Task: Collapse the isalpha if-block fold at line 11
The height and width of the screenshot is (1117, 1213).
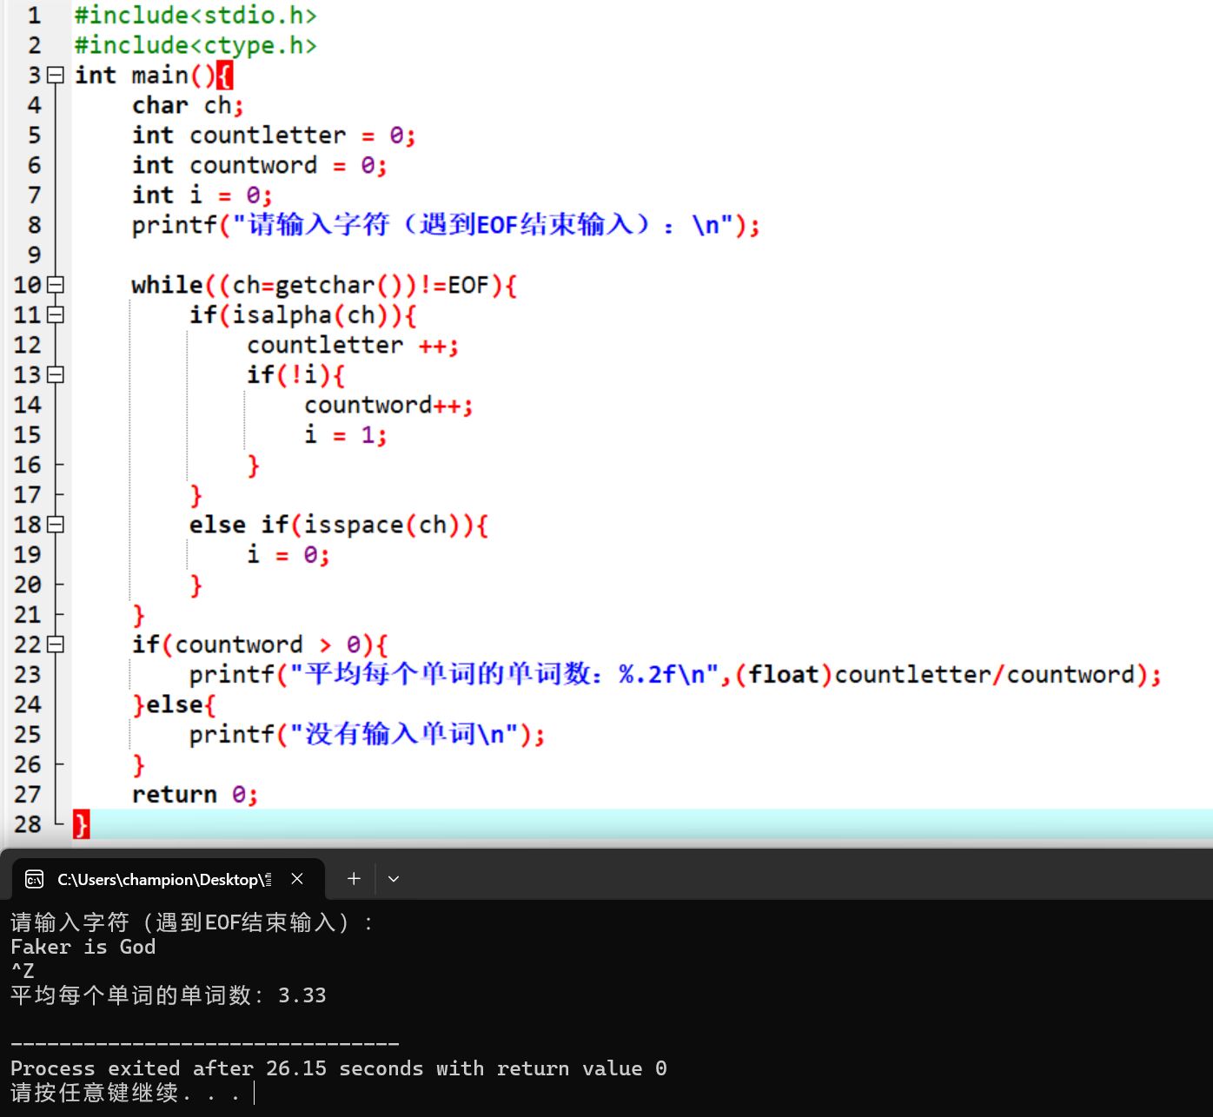Action: pyautogui.click(x=56, y=314)
